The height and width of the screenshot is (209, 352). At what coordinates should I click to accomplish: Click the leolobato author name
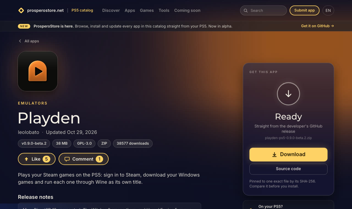[x=29, y=132]
